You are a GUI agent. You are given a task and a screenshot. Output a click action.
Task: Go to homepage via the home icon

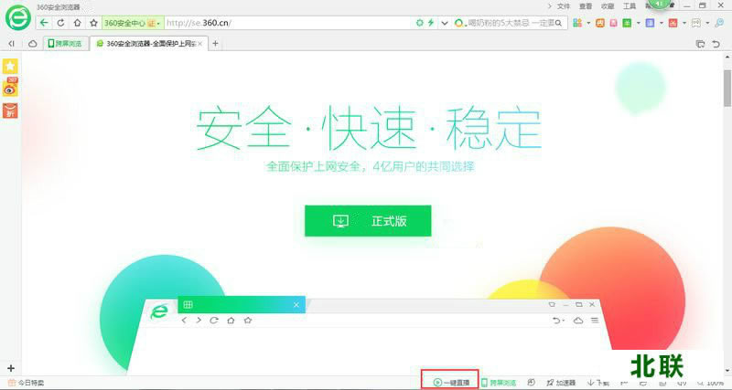coord(77,22)
